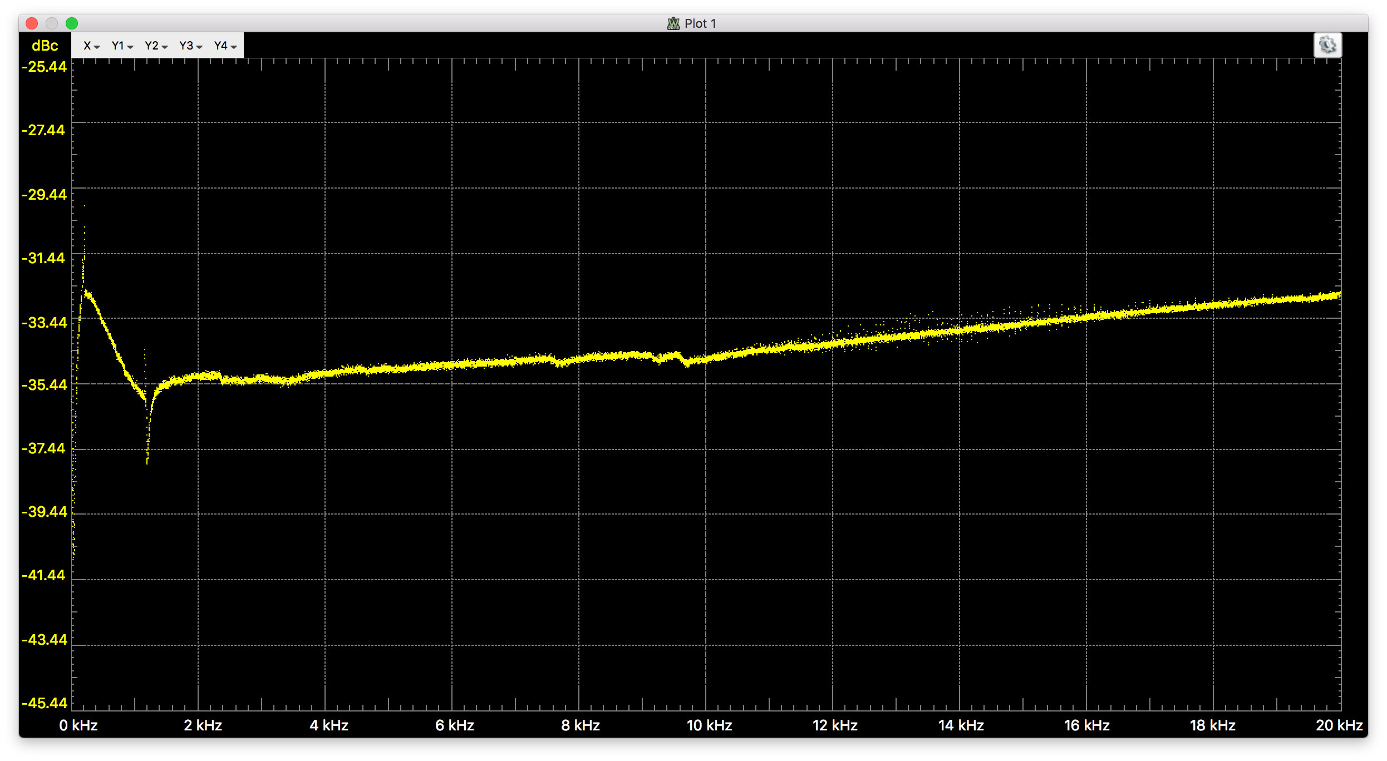Open the Y2 dropdown
Screen dimensions: 1387x761
click(x=155, y=46)
